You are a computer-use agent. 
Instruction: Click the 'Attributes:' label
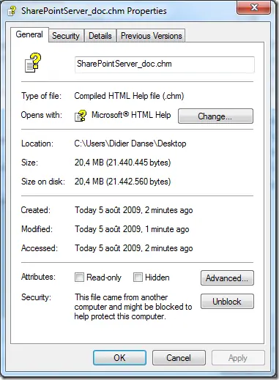38,277
